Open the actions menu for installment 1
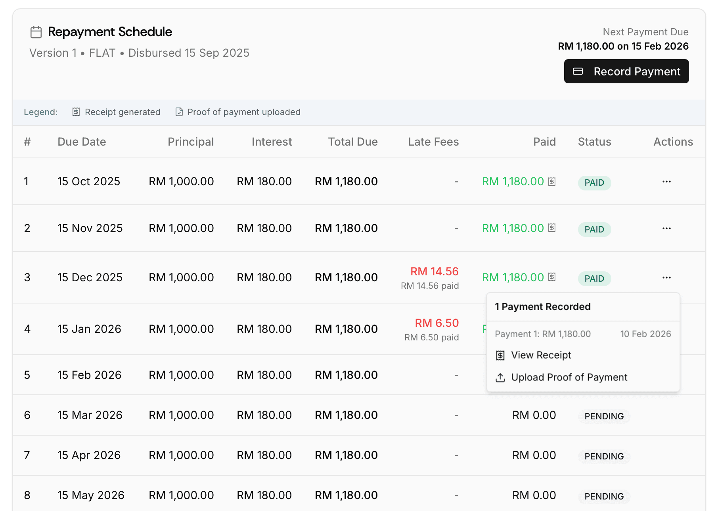The width and height of the screenshot is (716, 511). [666, 181]
